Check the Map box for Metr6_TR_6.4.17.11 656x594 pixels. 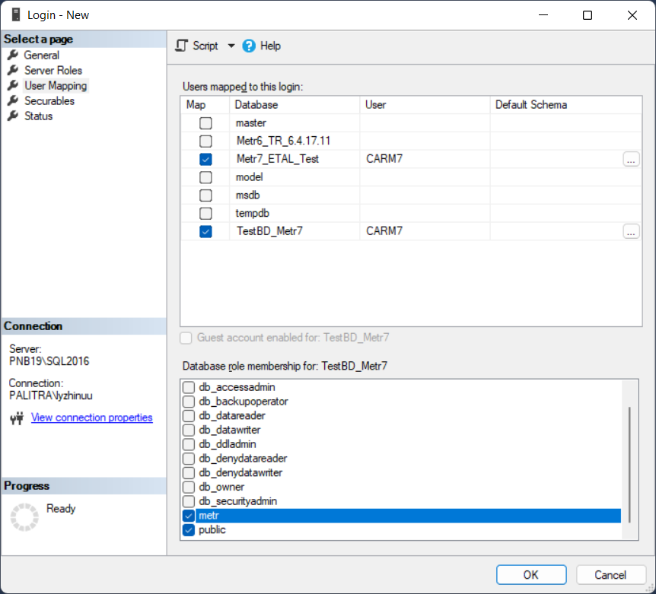pos(205,141)
